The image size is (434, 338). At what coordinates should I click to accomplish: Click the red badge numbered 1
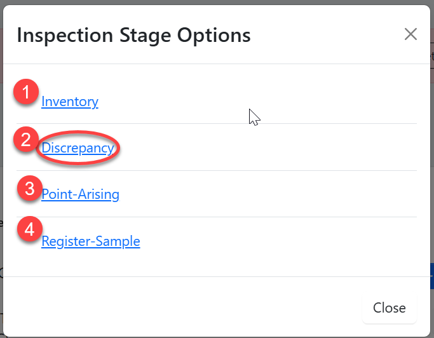(x=26, y=93)
